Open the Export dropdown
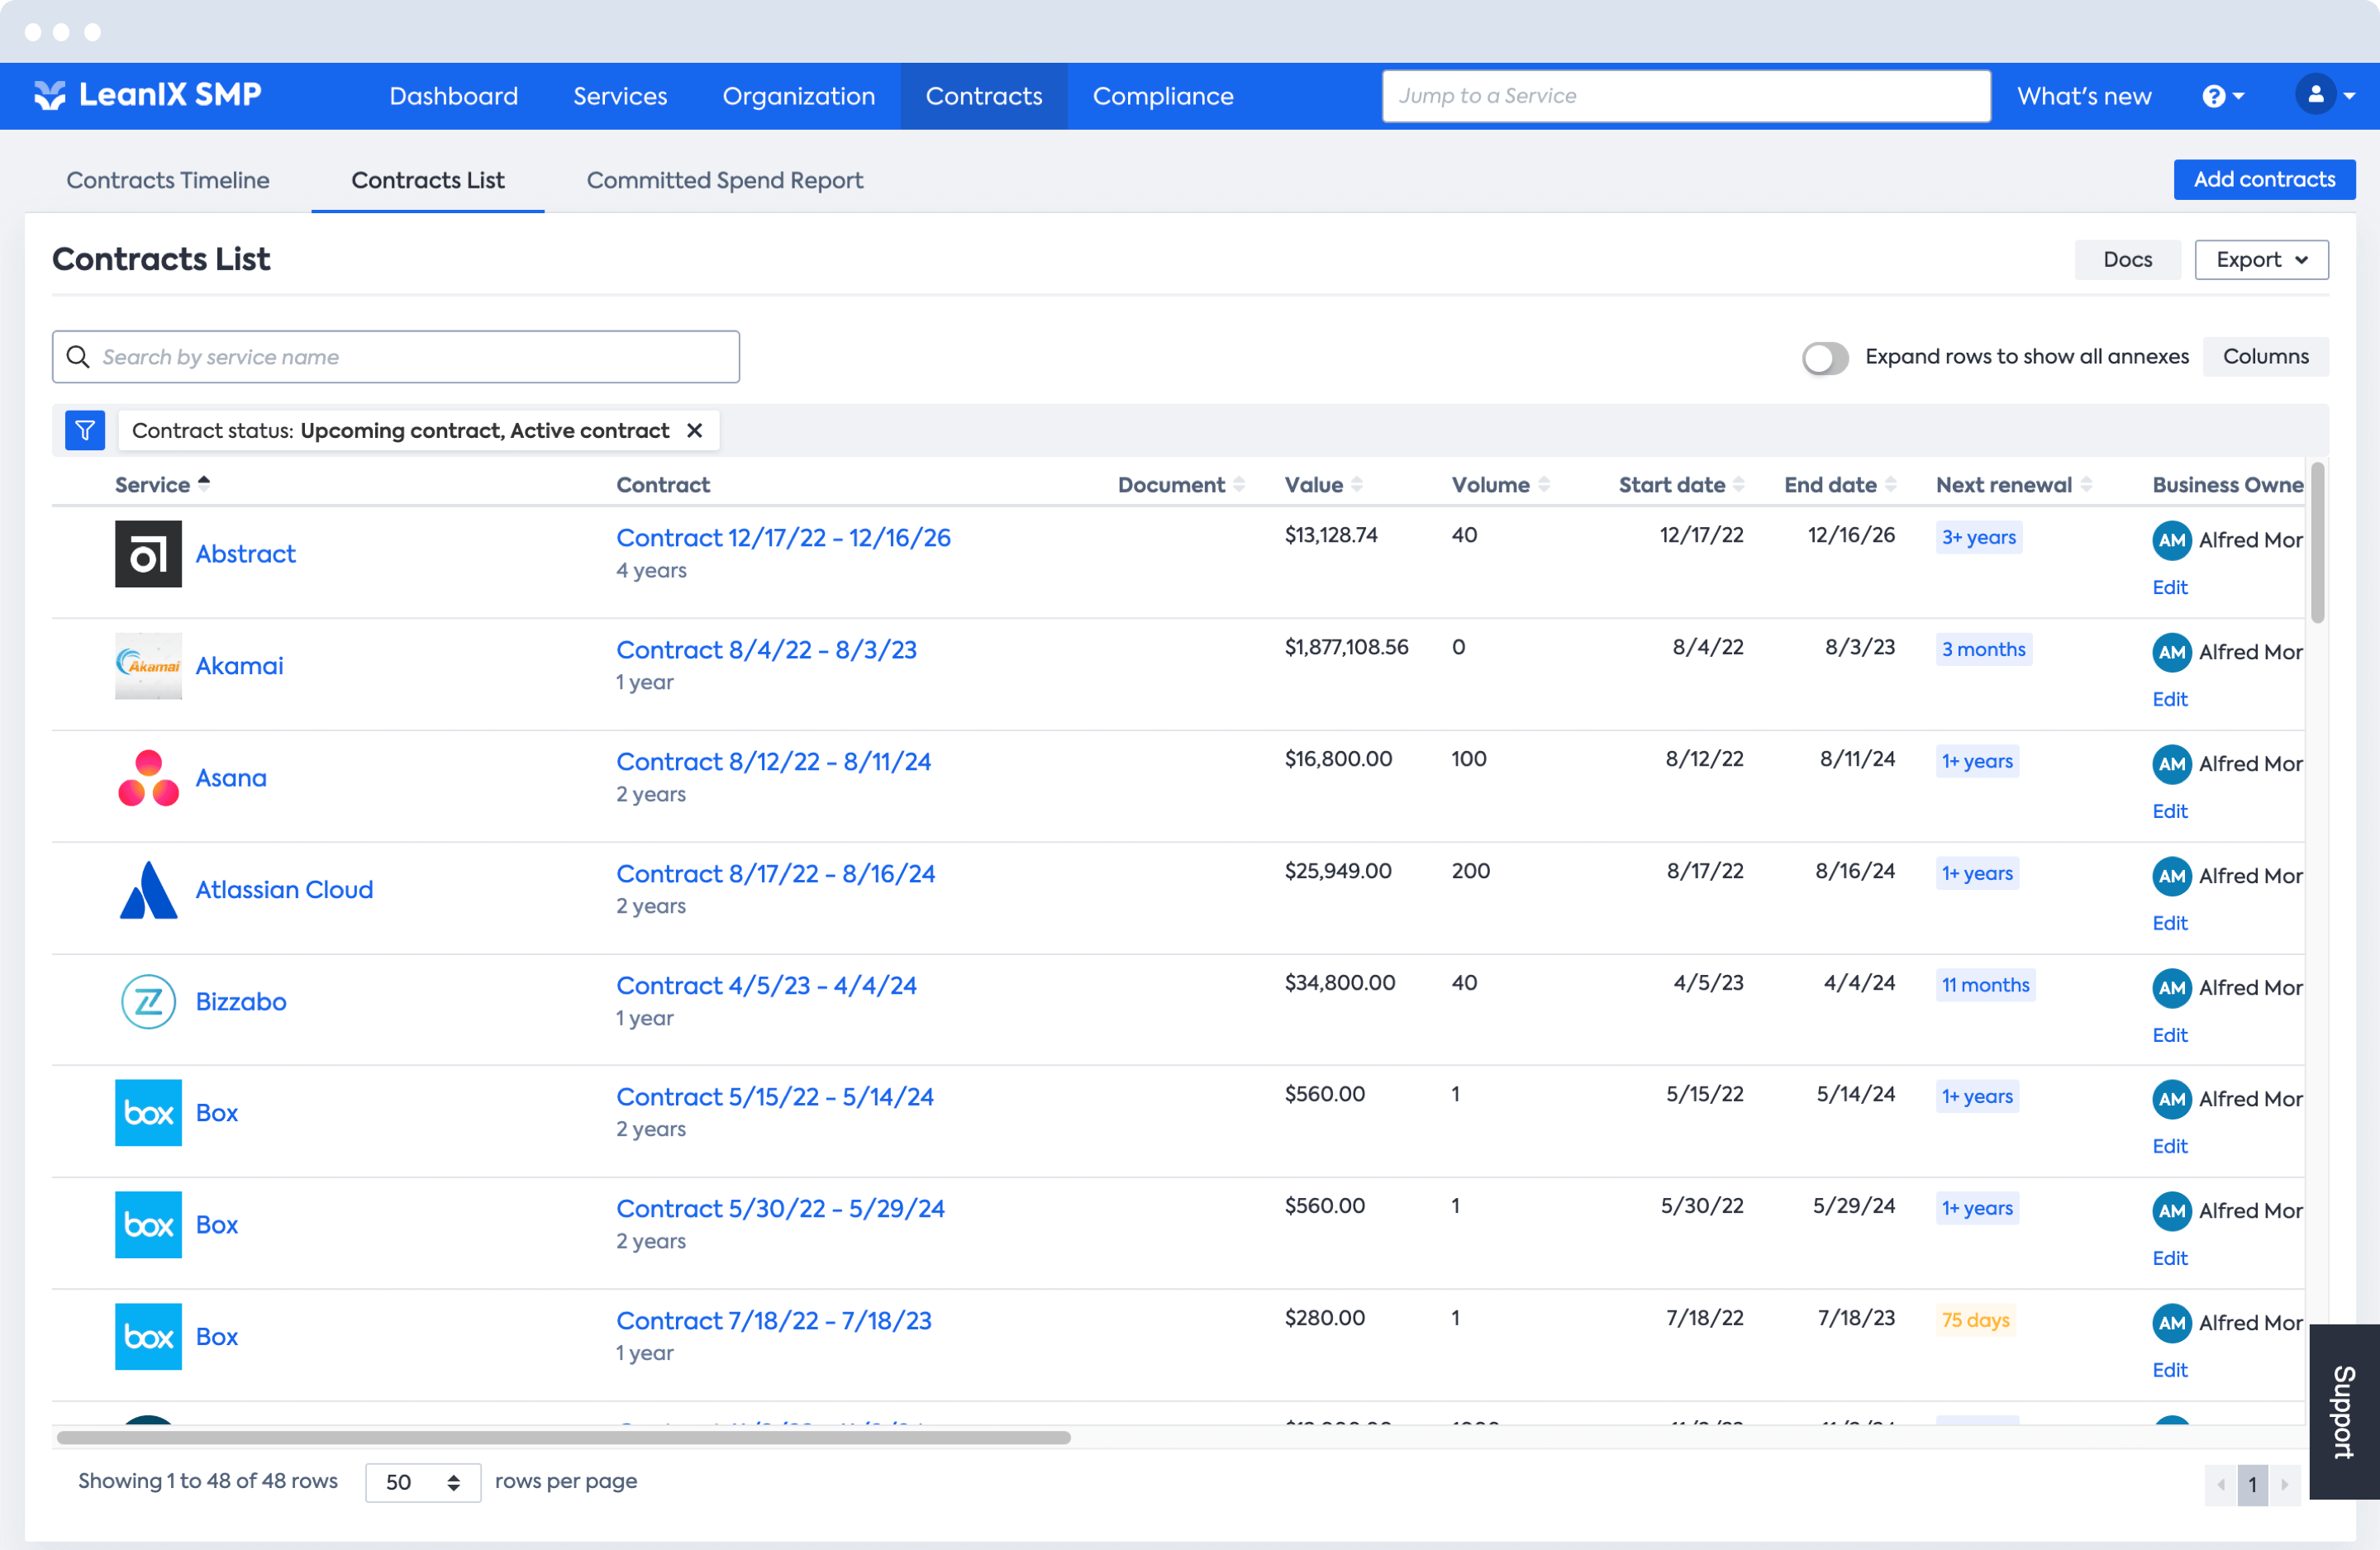 click(x=2261, y=259)
